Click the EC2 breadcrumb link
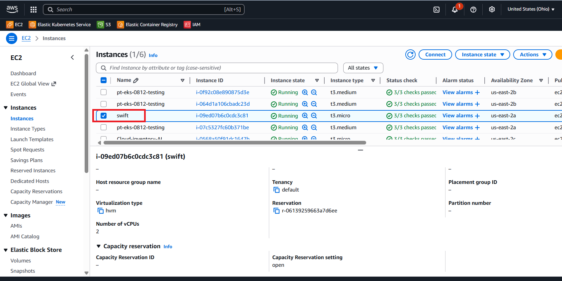 (x=26, y=38)
